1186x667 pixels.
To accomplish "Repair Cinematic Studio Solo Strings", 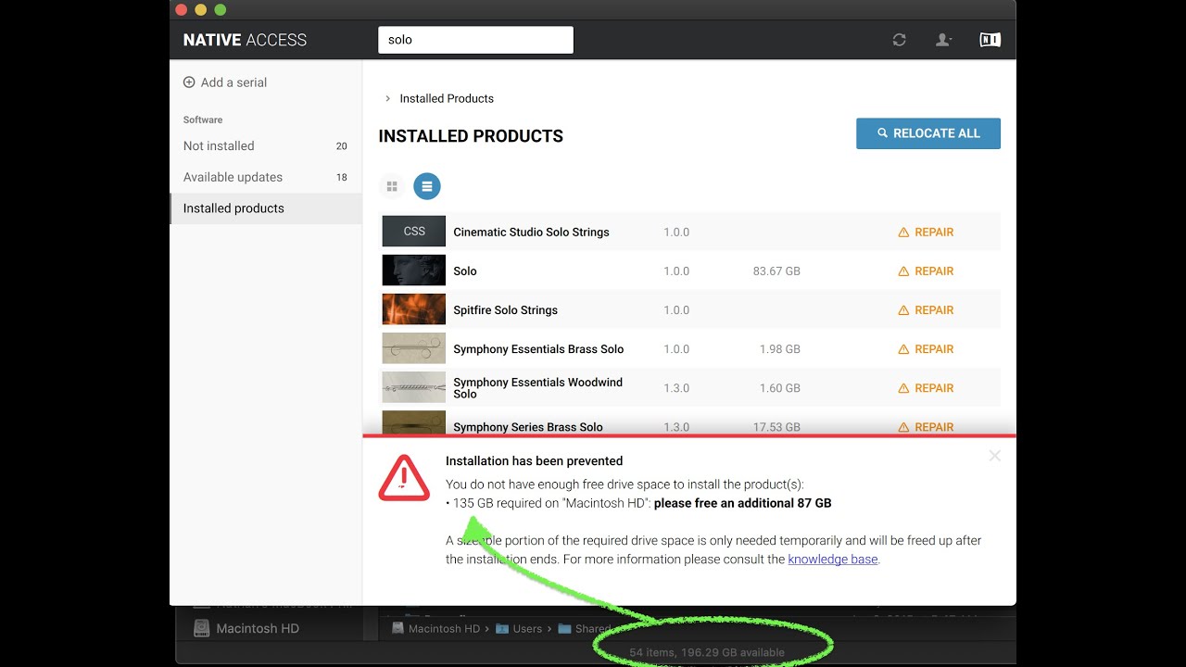I will [x=926, y=233].
